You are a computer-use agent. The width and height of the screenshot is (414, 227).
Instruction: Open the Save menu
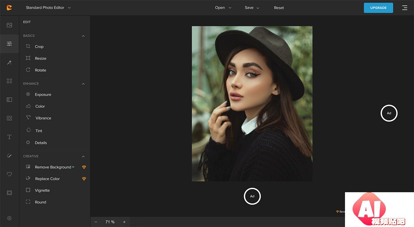[x=252, y=8]
